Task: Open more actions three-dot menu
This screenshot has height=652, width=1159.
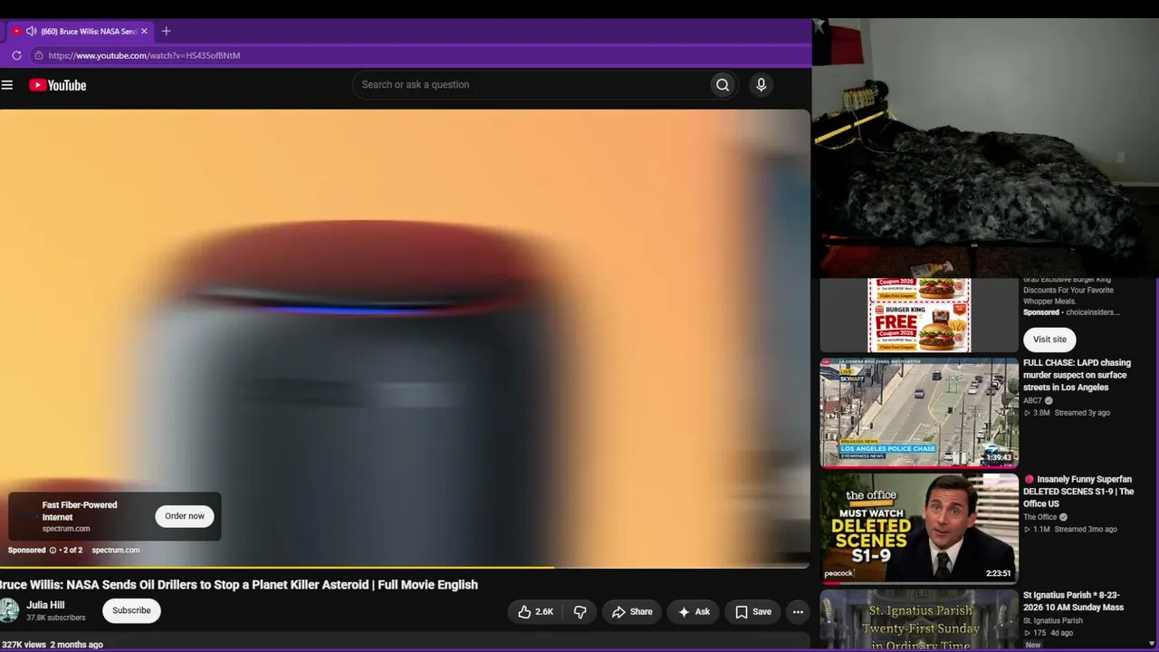Action: (798, 612)
